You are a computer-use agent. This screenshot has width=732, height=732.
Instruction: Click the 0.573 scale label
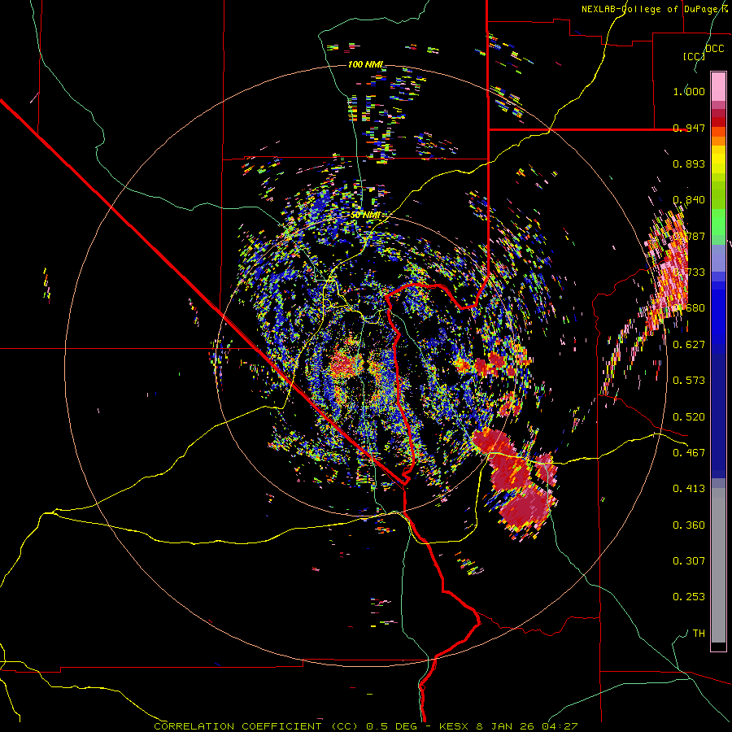click(x=689, y=381)
